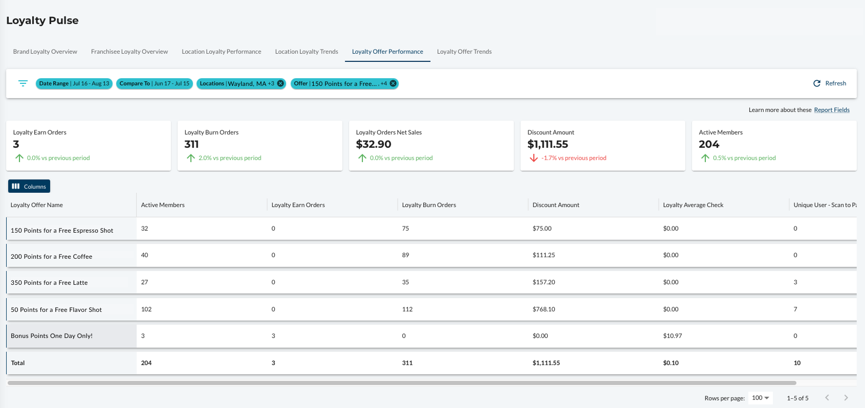Sort by Loyalty Burn Orders column header
Viewport: 865px width, 408px height.
point(429,205)
